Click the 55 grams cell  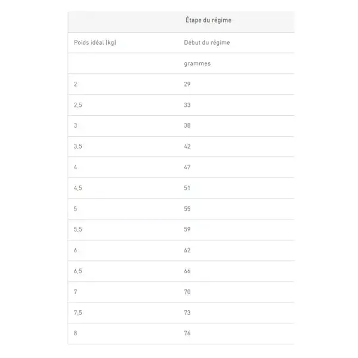point(187,209)
